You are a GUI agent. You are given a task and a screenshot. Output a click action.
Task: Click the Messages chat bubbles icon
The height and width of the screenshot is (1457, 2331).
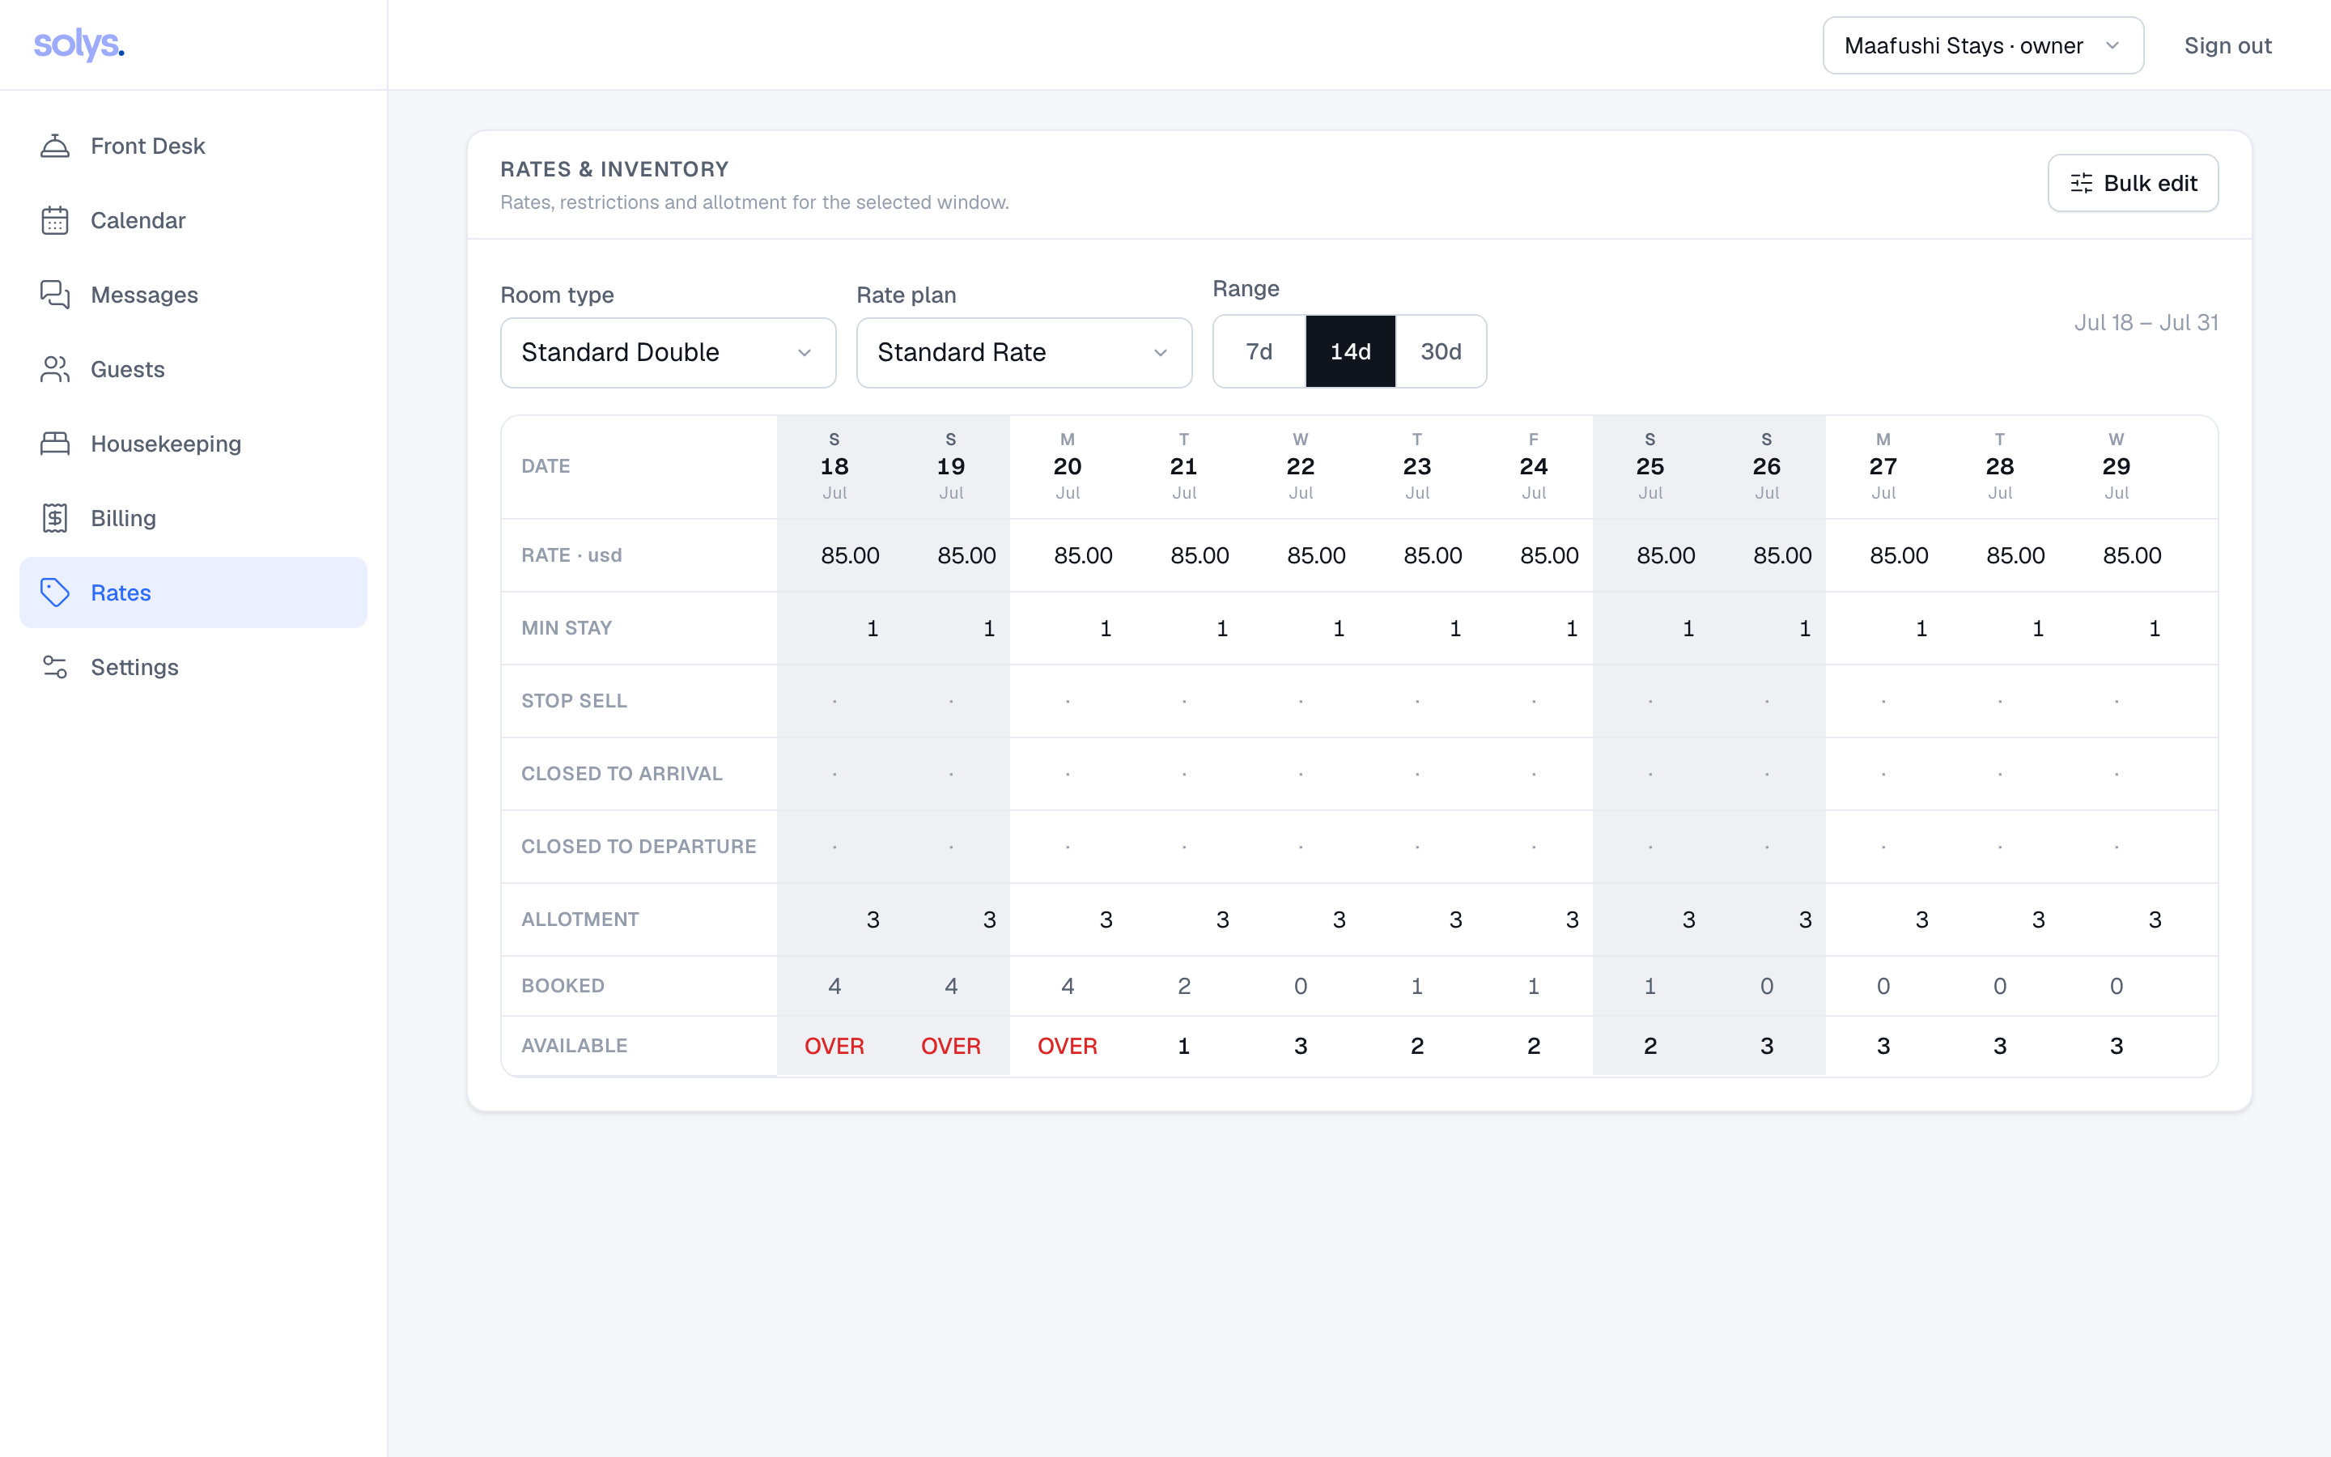coord(55,295)
